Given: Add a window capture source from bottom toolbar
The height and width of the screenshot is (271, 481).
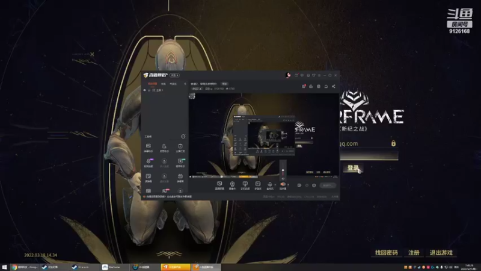Looking at the screenshot, I should tap(219, 185).
